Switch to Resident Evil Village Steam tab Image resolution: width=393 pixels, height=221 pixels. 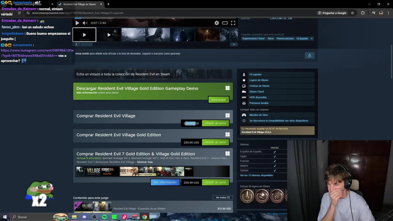click(x=80, y=4)
